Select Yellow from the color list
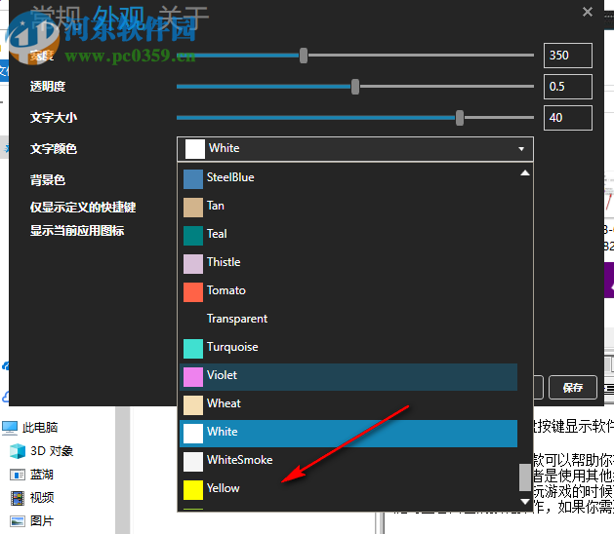This screenshot has width=614, height=534. tap(348, 489)
